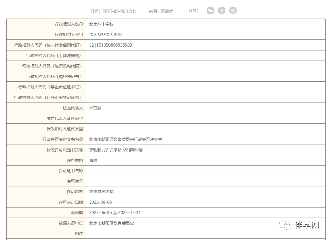Share via the QQ Zone star icon

[x=233, y=10]
